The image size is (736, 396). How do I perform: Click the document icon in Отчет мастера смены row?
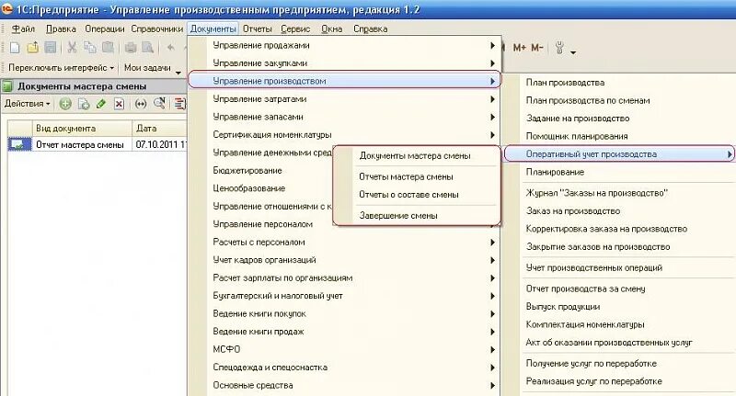click(19, 145)
